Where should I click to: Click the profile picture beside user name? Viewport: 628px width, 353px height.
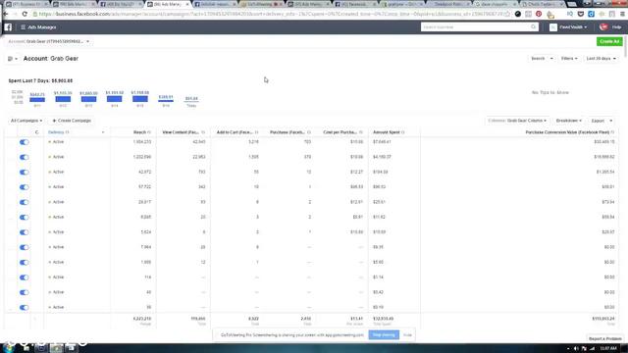pos(553,27)
